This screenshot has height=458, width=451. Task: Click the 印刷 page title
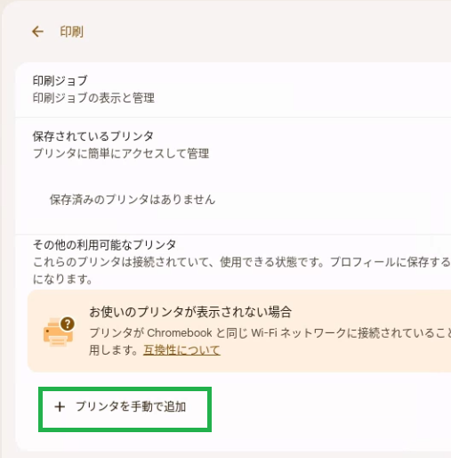coord(72,31)
